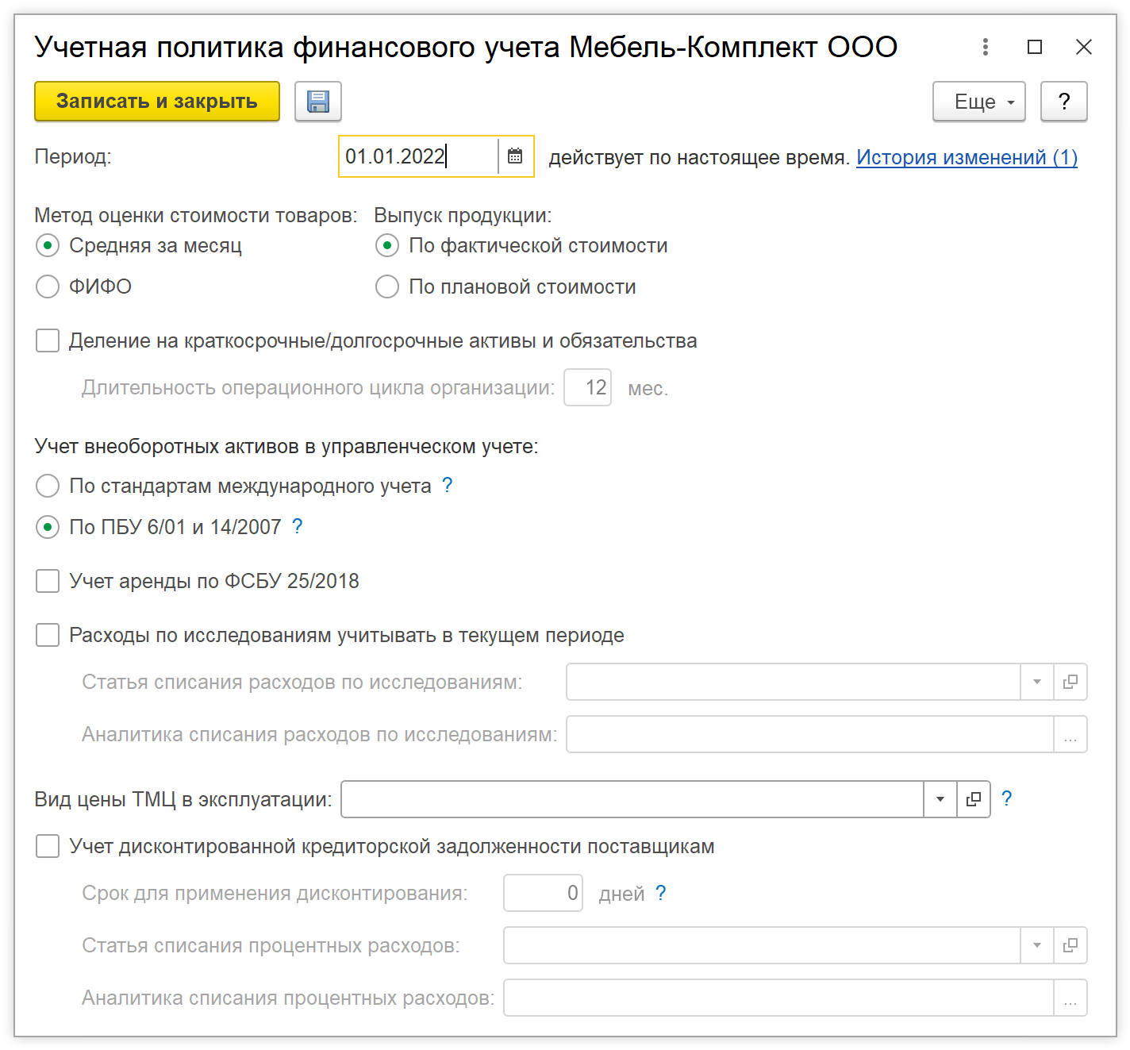Expand Статья списания расходов по исследованиям dropdown
Screen dimensions: 1130x1050
tap(1036, 682)
